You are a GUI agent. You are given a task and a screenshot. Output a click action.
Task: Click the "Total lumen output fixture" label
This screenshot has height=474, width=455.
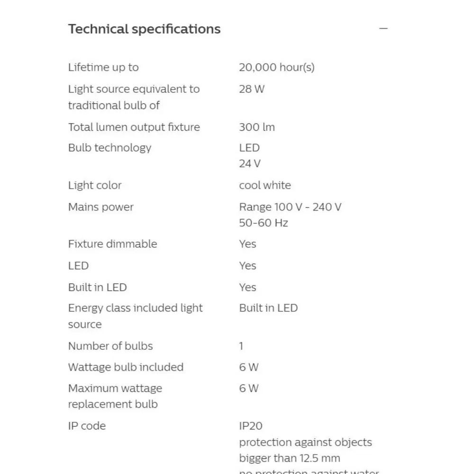click(x=134, y=127)
